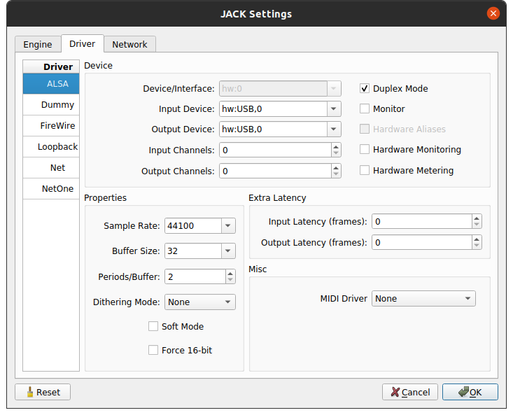Open the Network tab

pyautogui.click(x=129, y=44)
